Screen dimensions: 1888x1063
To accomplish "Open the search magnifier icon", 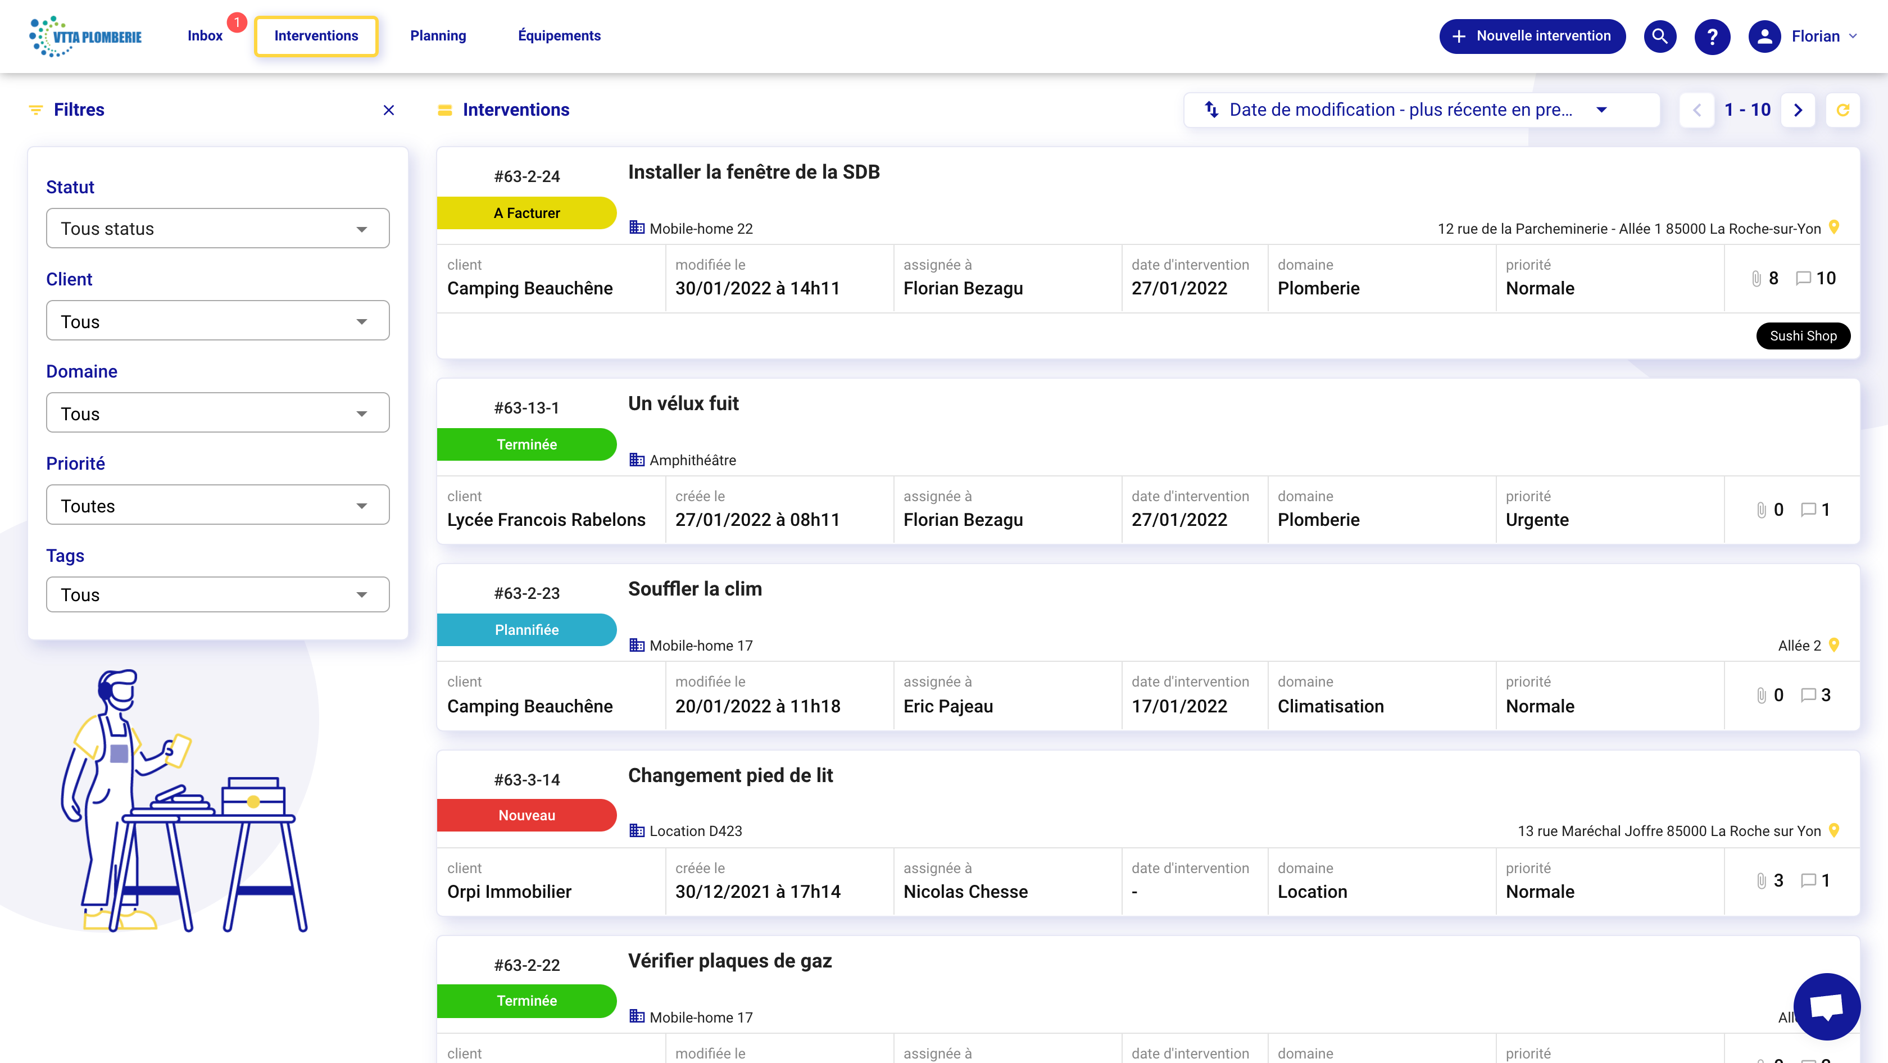I will point(1660,36).
